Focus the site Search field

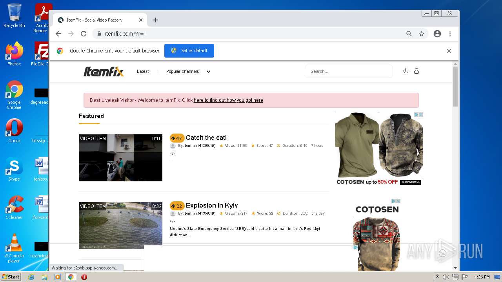349,71
